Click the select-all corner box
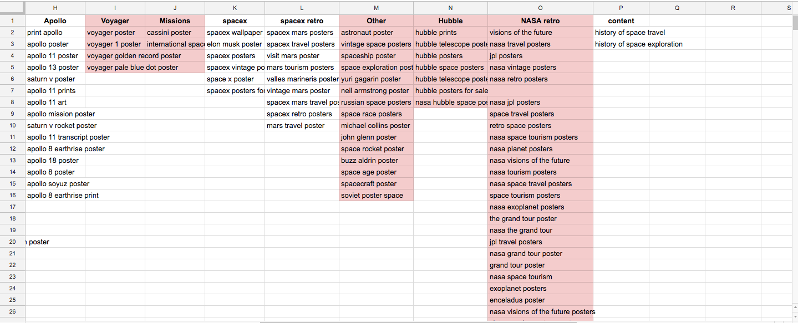798x323 pixels. click(12, 8)
